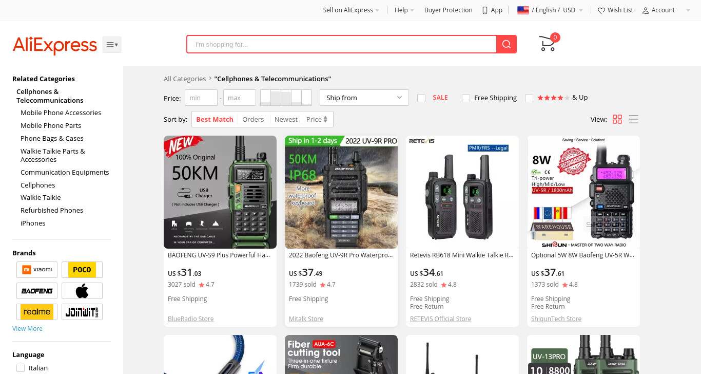Open Retevis RB618 walkie talkie image
Image resolution: width=701 pixels, height=374 pixels.
462,192
